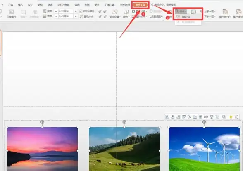Open the 开发工具 (Developer) tab
The width and height of the screenshot is (243, 171).
click(110, 5)
